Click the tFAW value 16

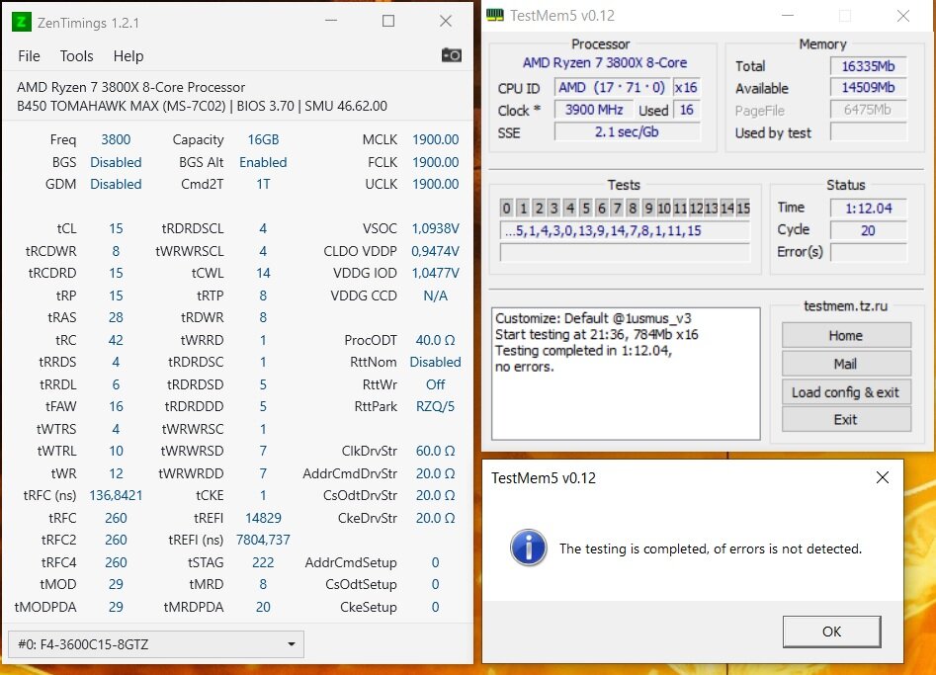tap(116, 406)
